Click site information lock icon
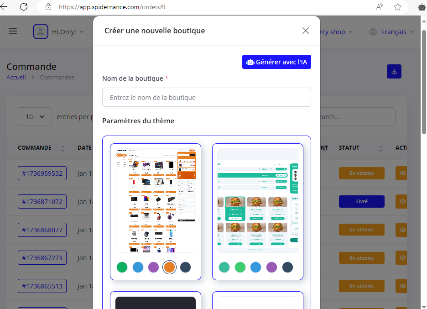 pyautogui.click(x=49, y=7)
